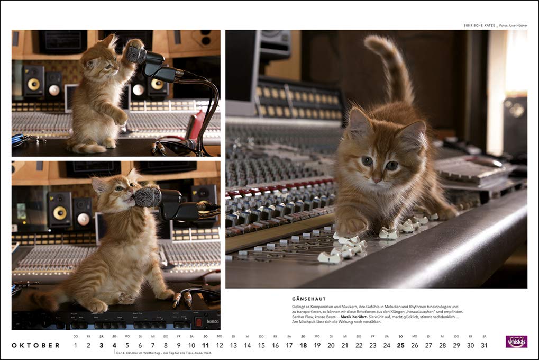
Task: Select bold date 11 in the calendar row
Action: pyautogui.click(x=205, y=345)
